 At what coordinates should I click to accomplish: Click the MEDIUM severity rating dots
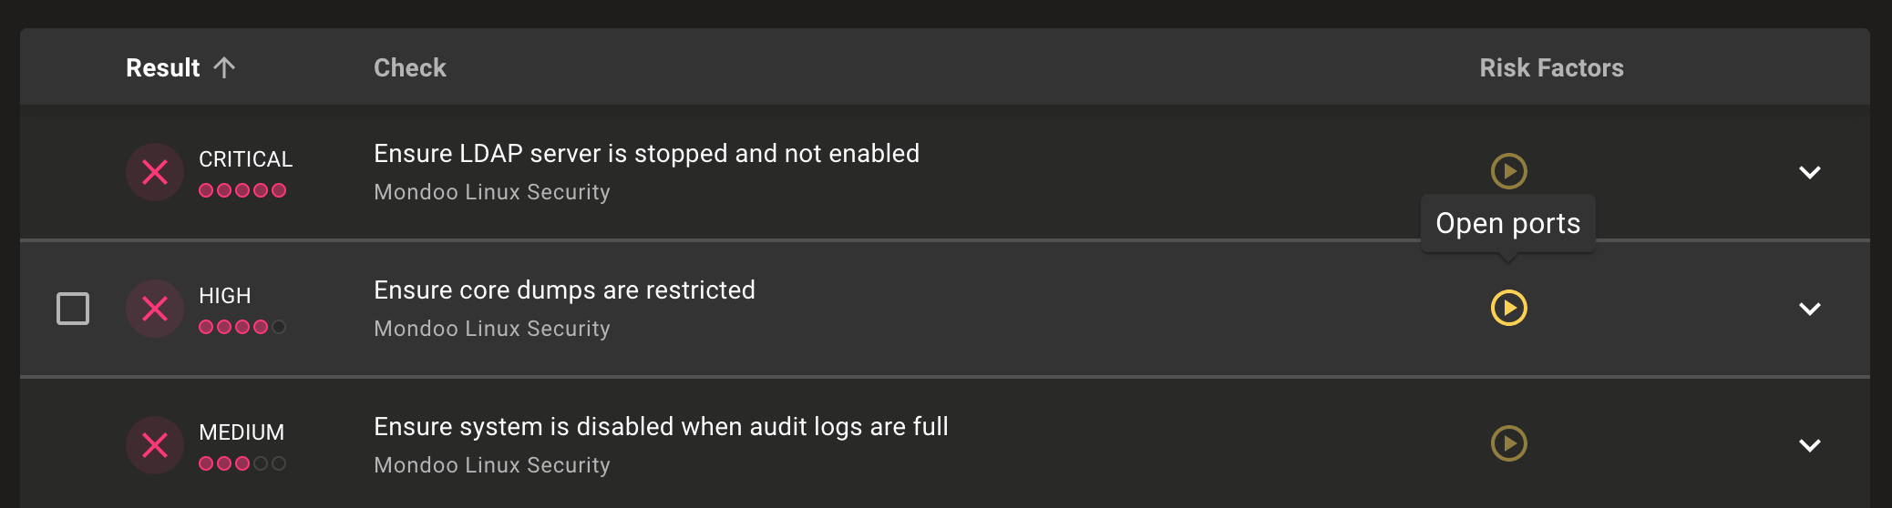[242, 463]
